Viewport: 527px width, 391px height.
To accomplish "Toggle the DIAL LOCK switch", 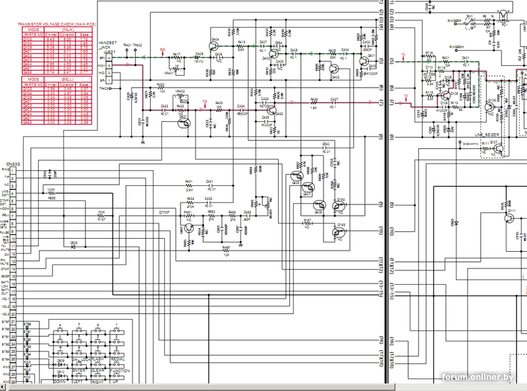I will 79,365.
